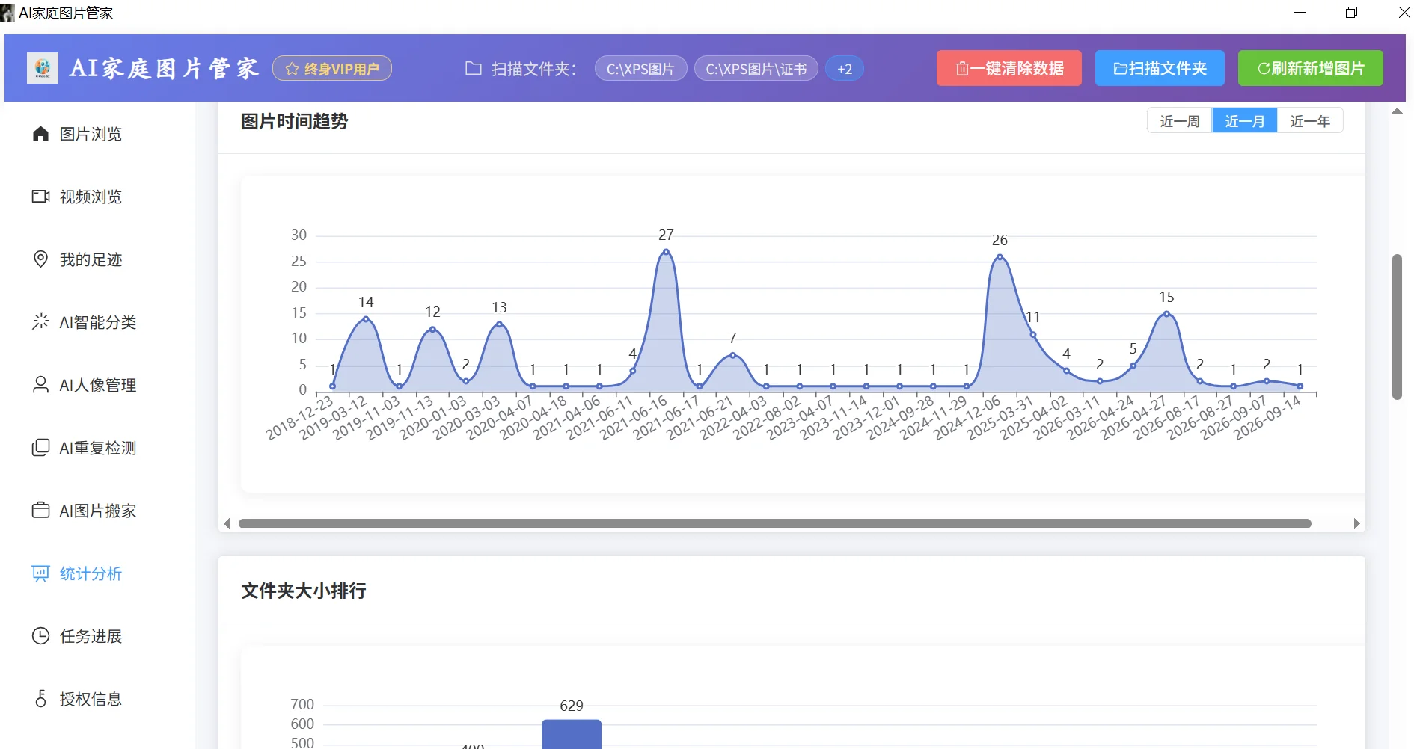The image size is (1414, 749).
Task: Open 授权信息 license icon
Action: coord(40,699)
